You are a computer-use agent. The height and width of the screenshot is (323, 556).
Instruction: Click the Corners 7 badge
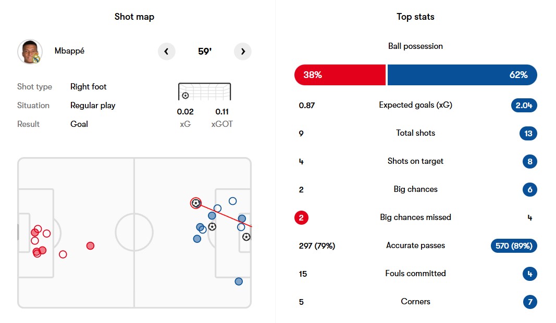tap(529, 302)
